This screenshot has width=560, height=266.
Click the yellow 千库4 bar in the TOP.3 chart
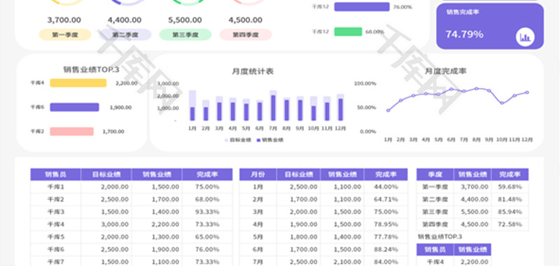[x=78, y=83]
